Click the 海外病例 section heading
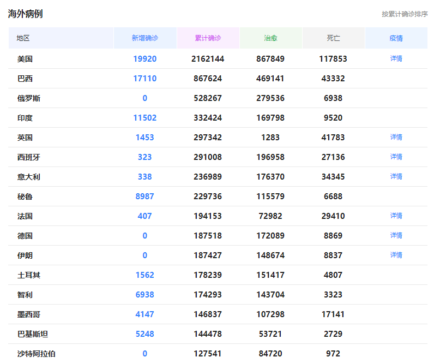434x363 pixels. tap(25, 14)
